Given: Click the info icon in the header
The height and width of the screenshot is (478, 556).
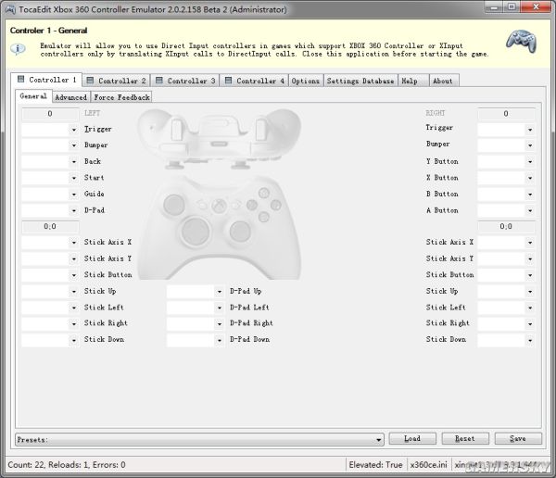Looking at the screenshot, I should (x=18, y=48).
